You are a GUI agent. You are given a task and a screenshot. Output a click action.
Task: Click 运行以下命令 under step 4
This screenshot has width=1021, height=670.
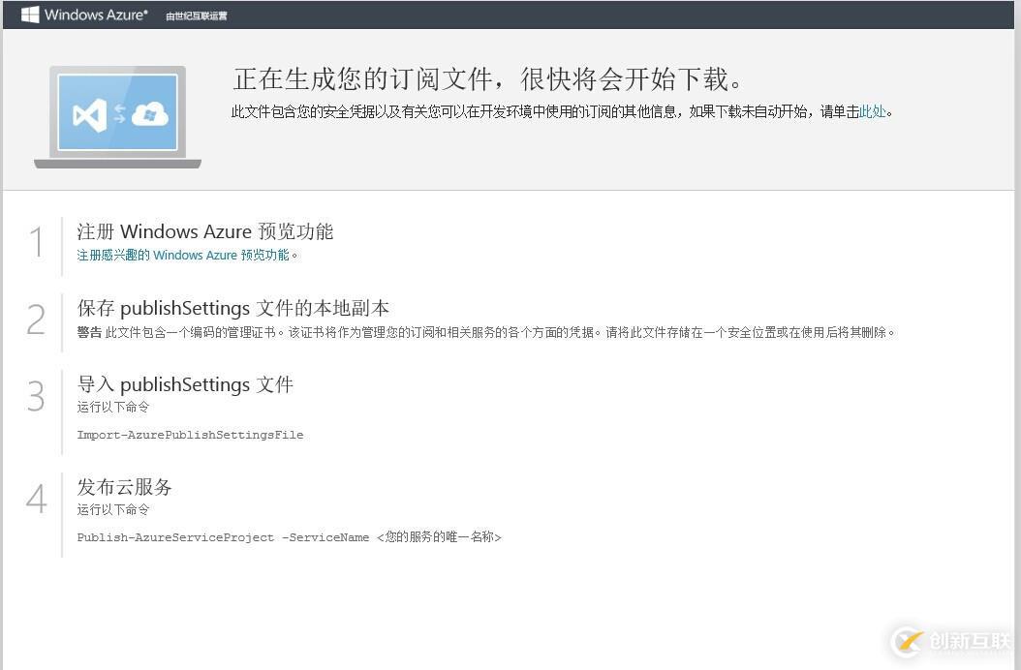click(x=113, y=509)
